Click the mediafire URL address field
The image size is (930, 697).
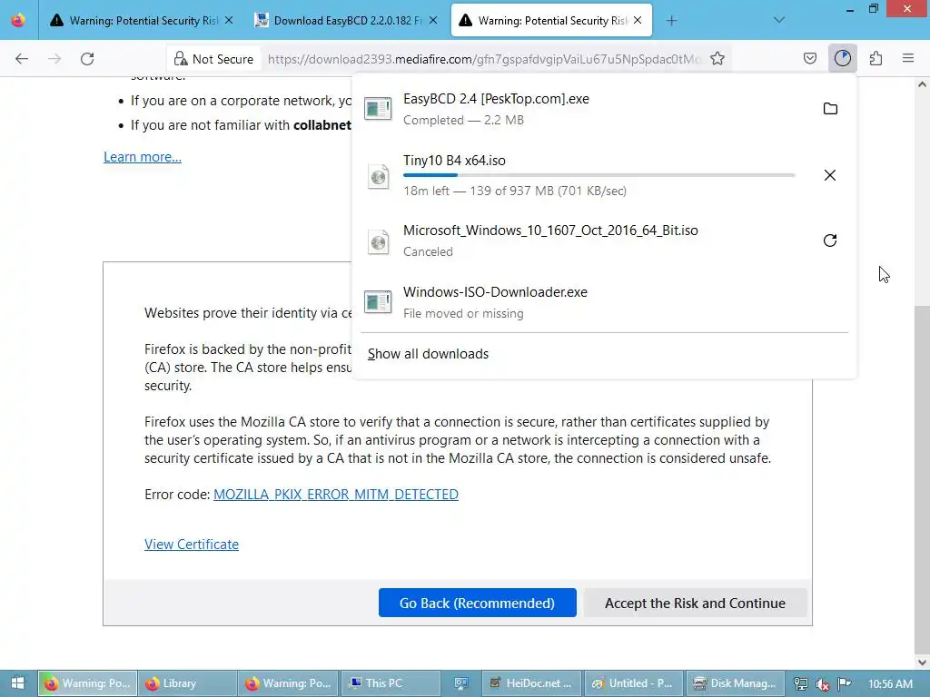pyautogui.click(x=484, y=59)
